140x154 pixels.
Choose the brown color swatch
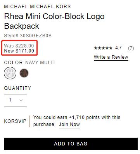[x=24, y=73]
